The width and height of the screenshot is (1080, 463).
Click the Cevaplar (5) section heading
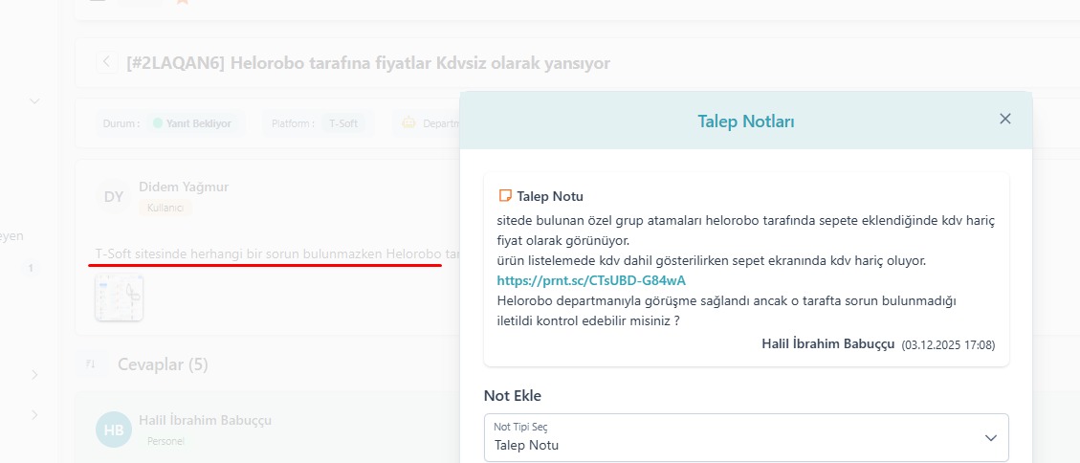[163, 364]
